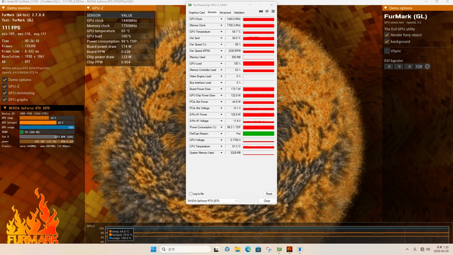Collapse the NVIDIA GeForce RTX 2070 section
This screenshot has width=453, height=255.
tap(5, 108)
